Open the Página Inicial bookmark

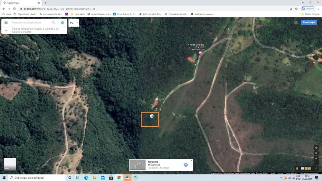(x=25, y=14)
